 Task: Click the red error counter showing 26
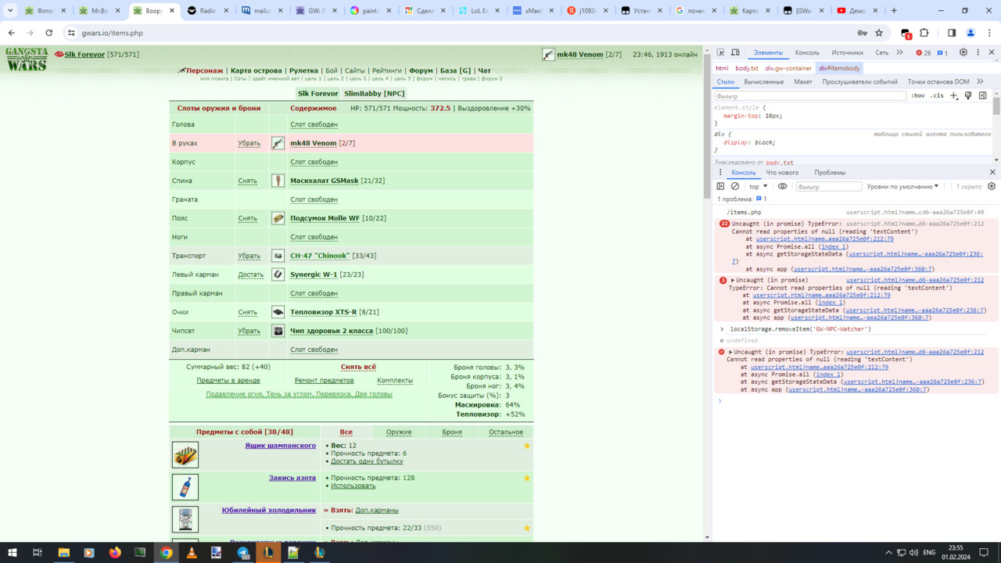click(x=923, y=53)
